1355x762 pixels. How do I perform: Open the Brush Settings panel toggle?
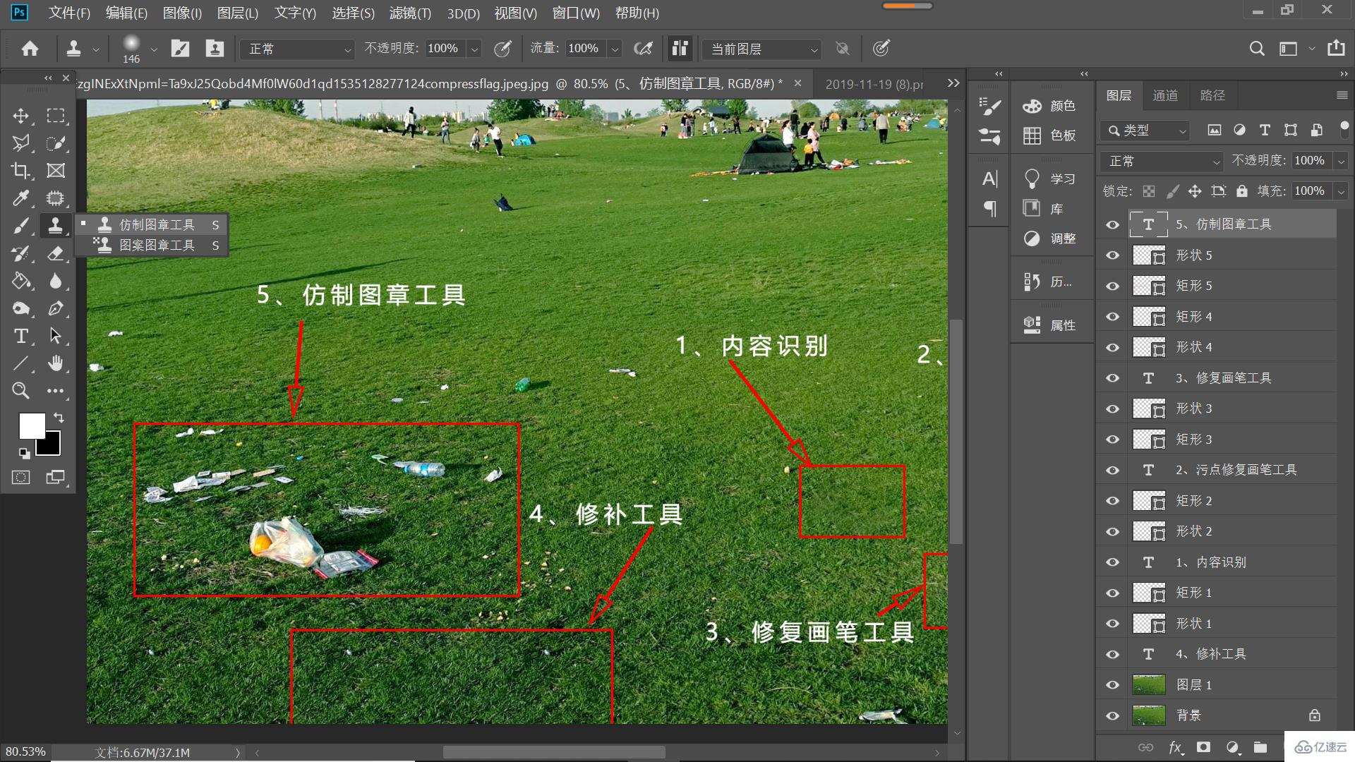coord(181,49)
